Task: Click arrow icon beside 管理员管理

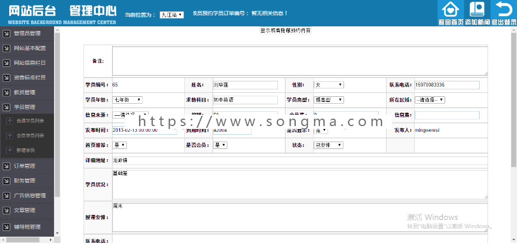Action: tap(6, 34)
